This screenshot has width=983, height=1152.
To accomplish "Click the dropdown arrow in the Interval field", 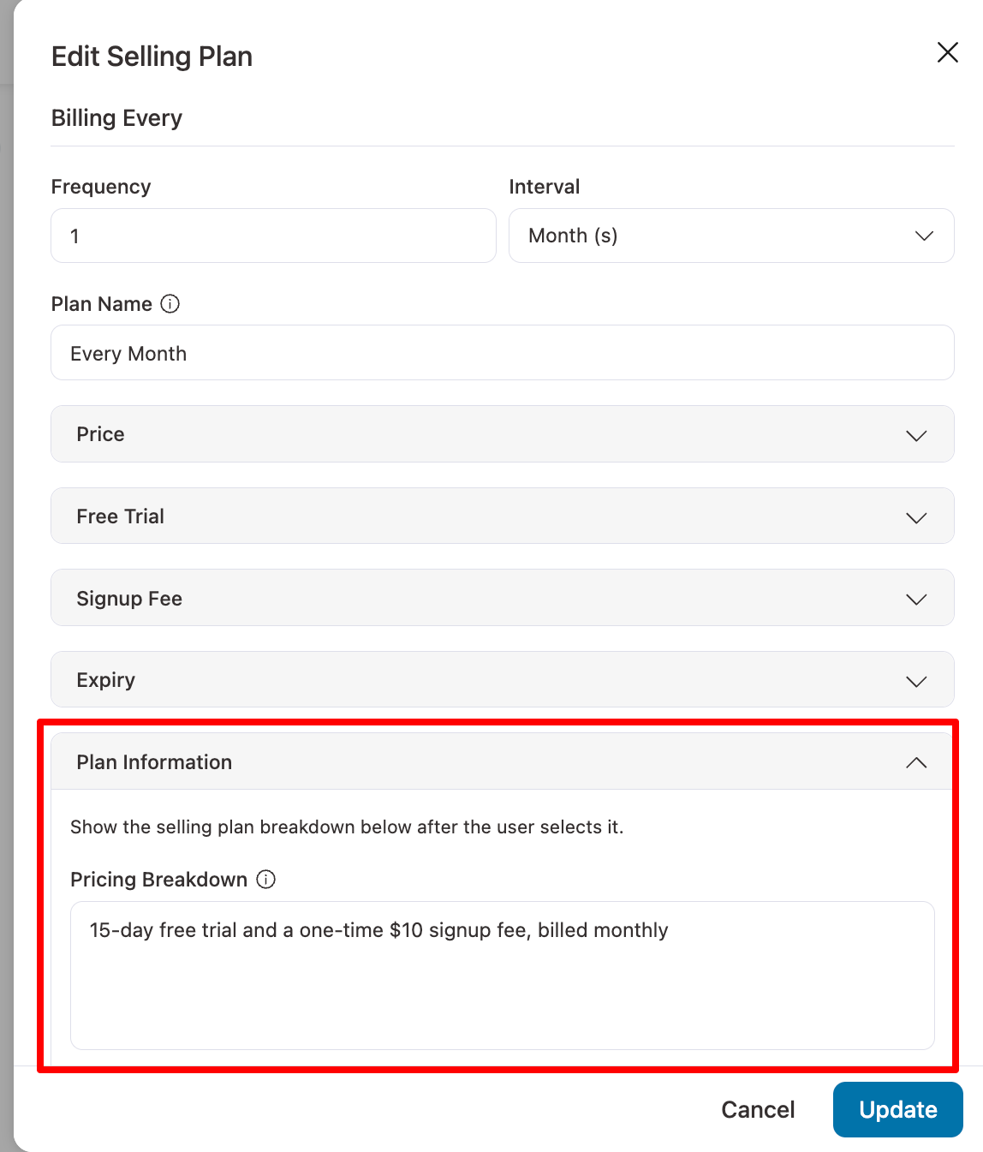I will [924, 236].
